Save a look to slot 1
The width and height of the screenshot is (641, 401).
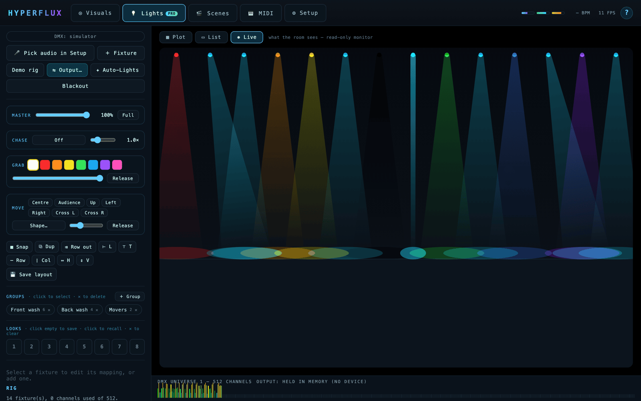point(14,346)
